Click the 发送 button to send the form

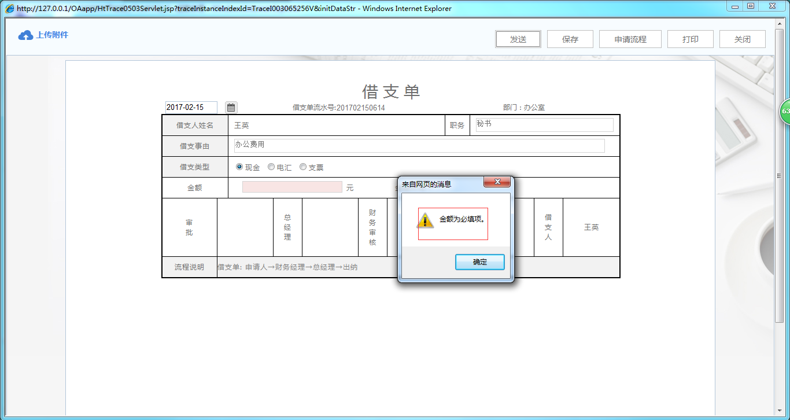[518, 39]
